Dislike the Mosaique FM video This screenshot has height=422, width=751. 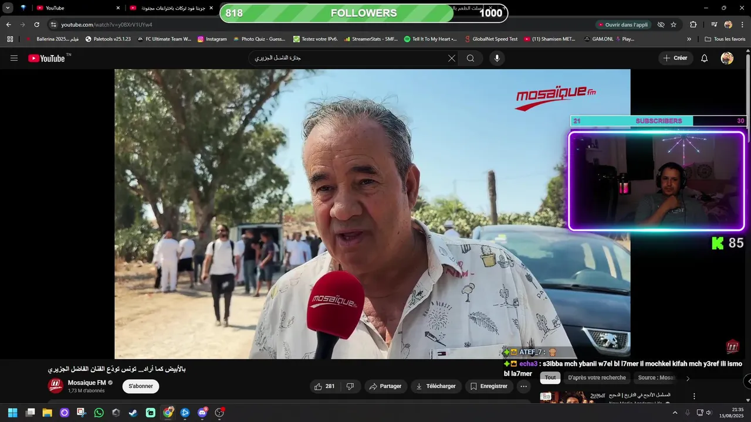point(350,386)
